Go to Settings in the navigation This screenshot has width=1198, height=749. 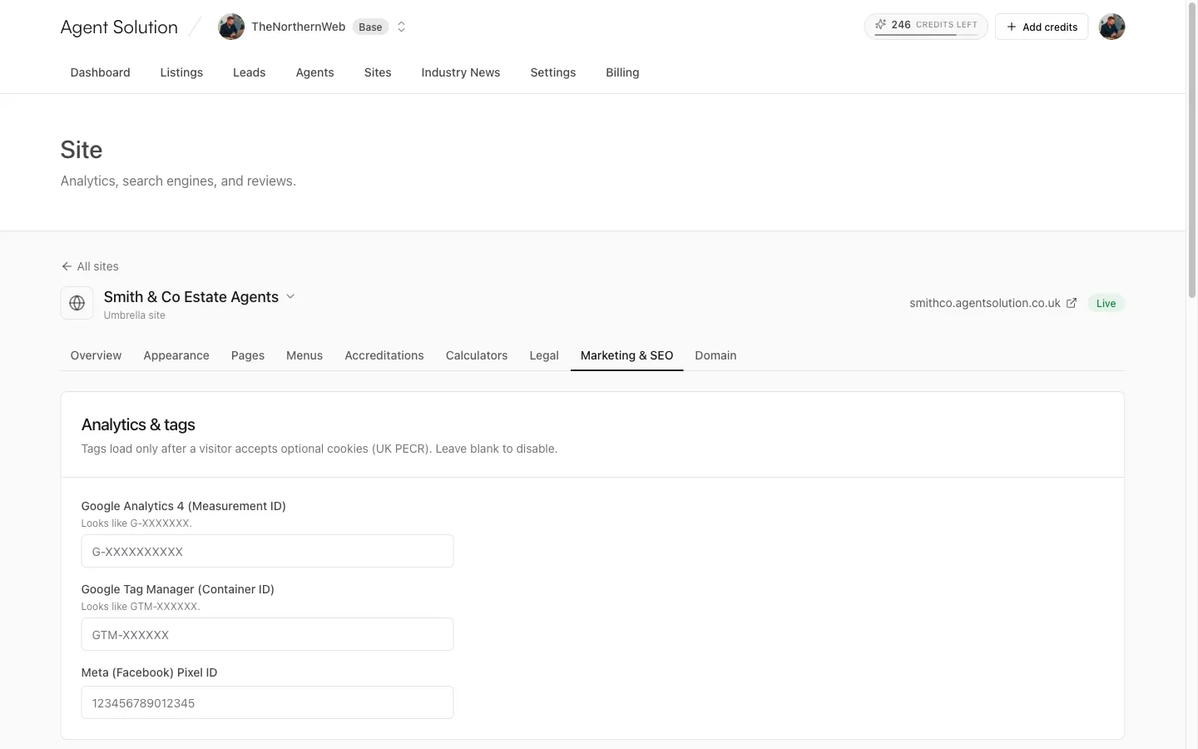(553, 72)
